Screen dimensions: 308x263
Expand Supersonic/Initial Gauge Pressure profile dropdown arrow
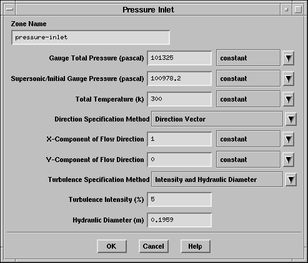click(289, 79)
